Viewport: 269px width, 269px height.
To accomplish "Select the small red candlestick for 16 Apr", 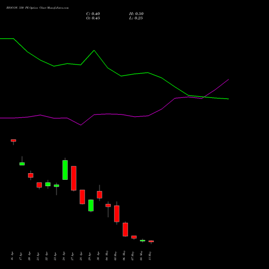I will point(13,140).
